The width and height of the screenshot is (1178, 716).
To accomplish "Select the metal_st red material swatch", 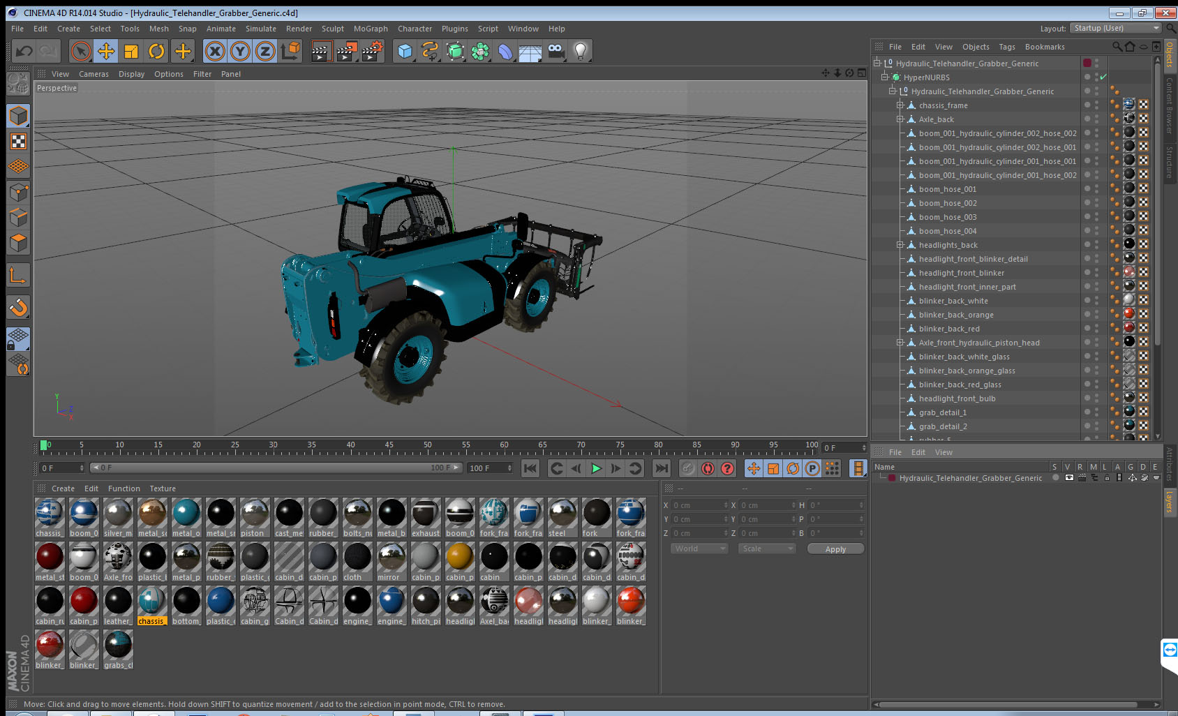I will click(x=50, y=562).
